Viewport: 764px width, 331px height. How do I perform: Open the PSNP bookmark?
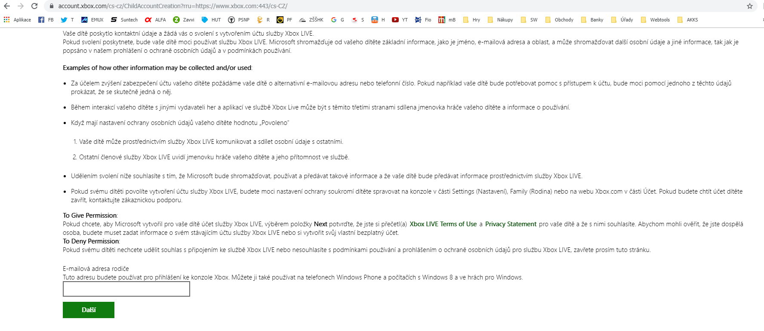pyautogui.click(x=239, y=20)
